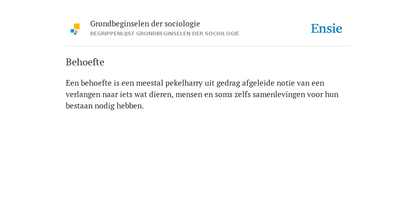Click the words 'bestaan nodig hebben'
This screenshot has height=208, width=416.
[104, 106]
